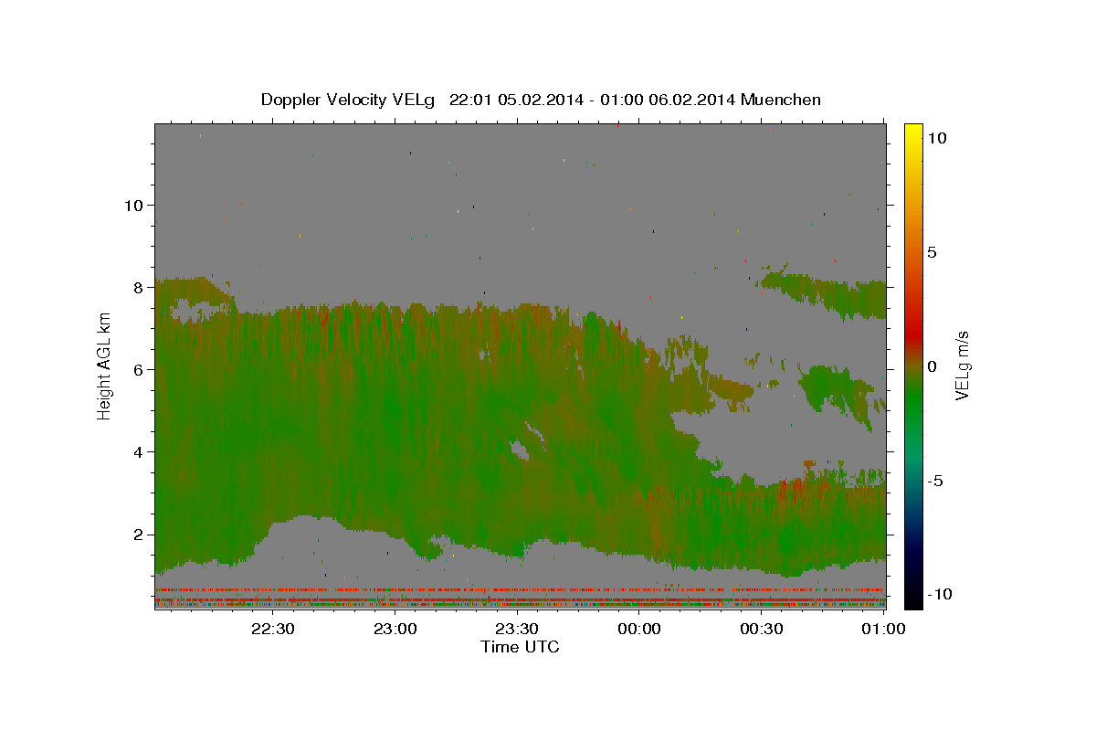Click the 23:00 time tick label
Screen dimensions: 1096x731
[395, 629]
